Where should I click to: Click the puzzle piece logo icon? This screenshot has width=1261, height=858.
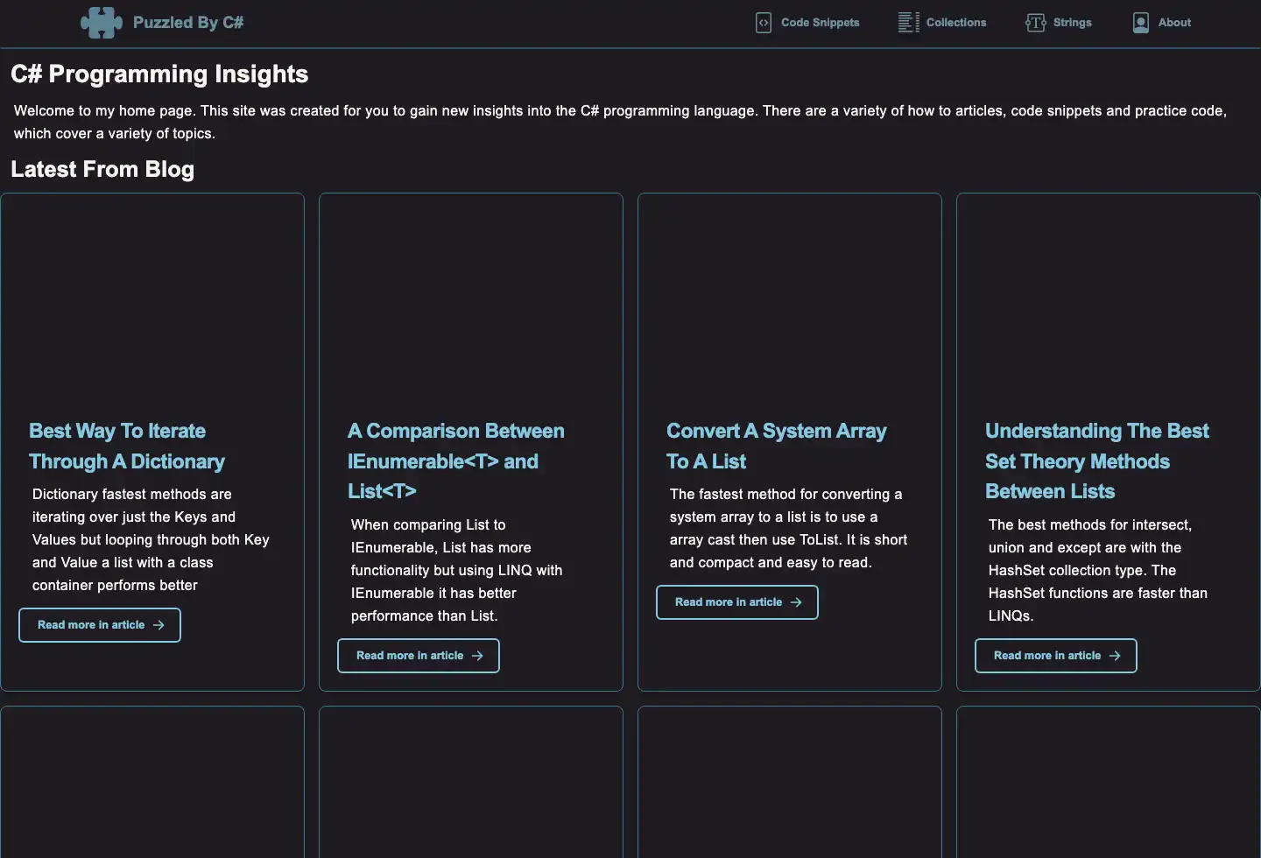pyautogui.click(x=101, y=23)
